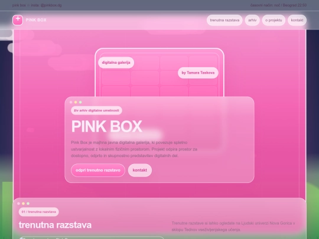Screen dimensions: 319x239
Task: Click the green dot on trenutna razstava panel
Action: coord(28,204)
